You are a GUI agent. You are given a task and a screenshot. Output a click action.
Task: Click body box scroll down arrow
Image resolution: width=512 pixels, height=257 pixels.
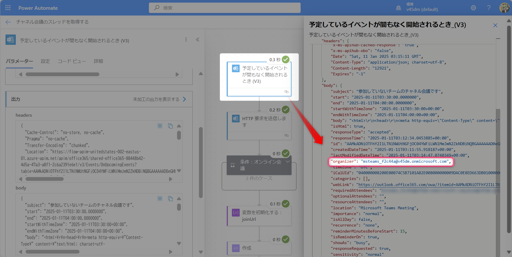179,243
